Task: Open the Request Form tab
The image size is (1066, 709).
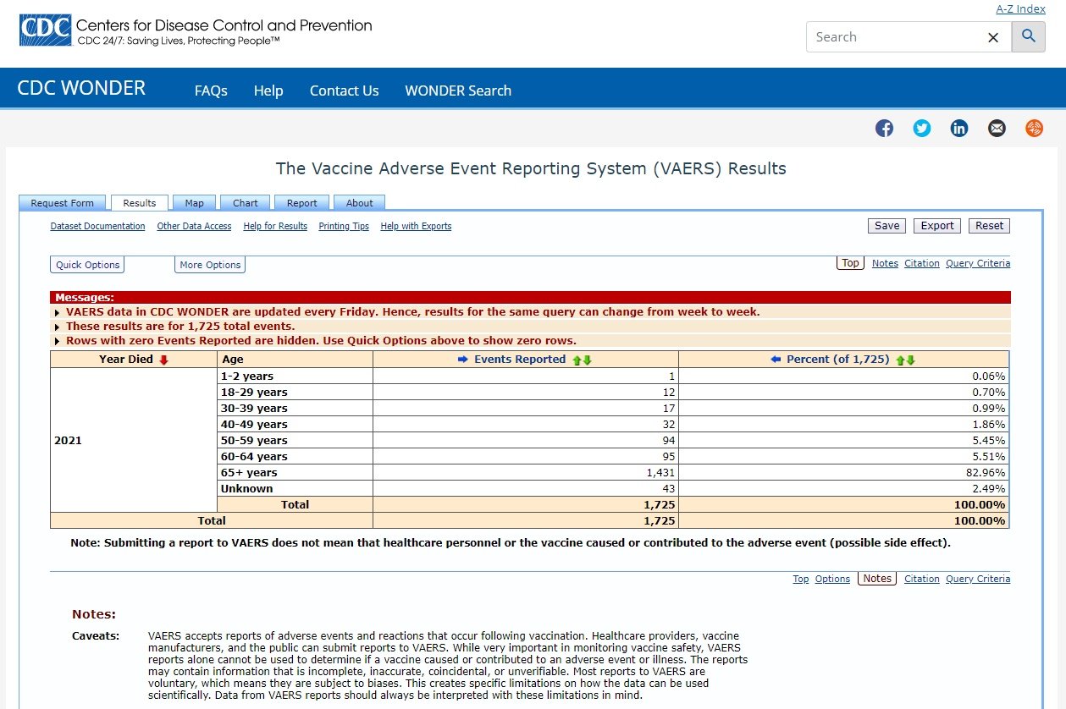Action: (x=63, y=203)
